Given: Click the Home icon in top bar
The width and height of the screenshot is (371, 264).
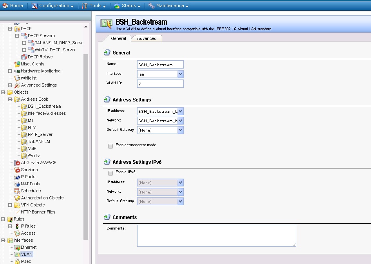Looking at the screenshot, I should point(5,5).
